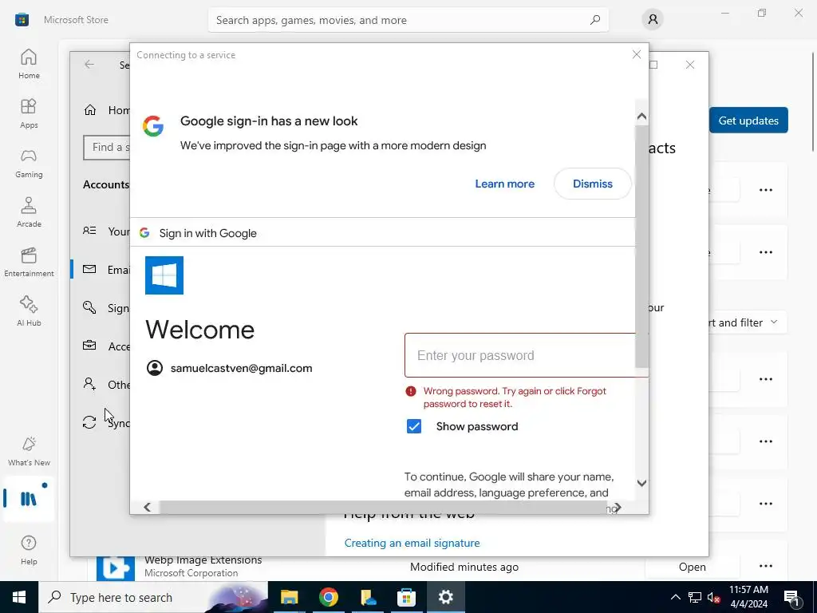Open File Explorer from taskbar
Screen dimensions: 817x613
pyautogui.click(x=289, y=597)
